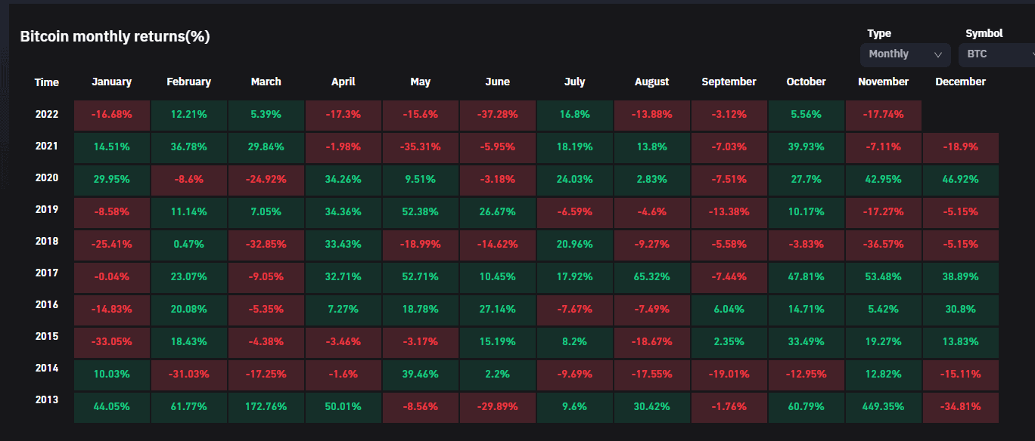Click the Time column header
The width and height of the screenshot is (1035, 441).
pos(47,82)
